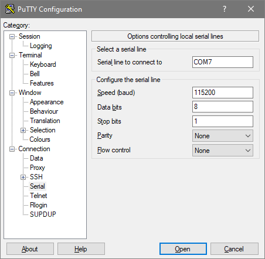
Task: Go to Appearance settings
Action: coord(47,102)
